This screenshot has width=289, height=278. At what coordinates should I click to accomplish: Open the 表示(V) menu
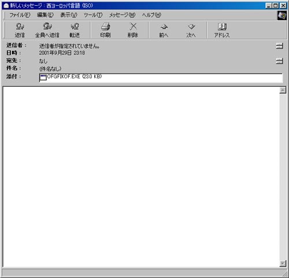tap(69, 15)
